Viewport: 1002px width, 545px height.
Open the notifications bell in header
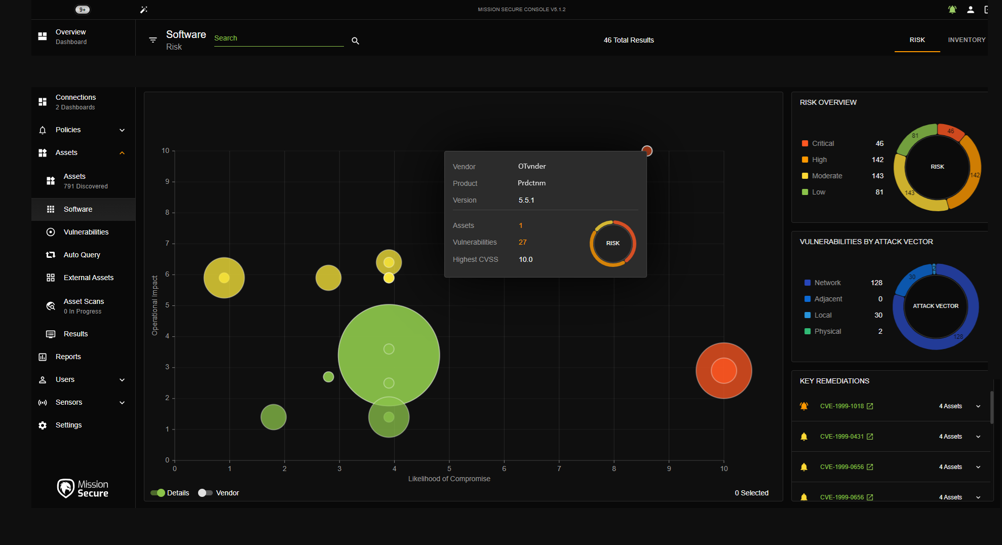(952, 10)
